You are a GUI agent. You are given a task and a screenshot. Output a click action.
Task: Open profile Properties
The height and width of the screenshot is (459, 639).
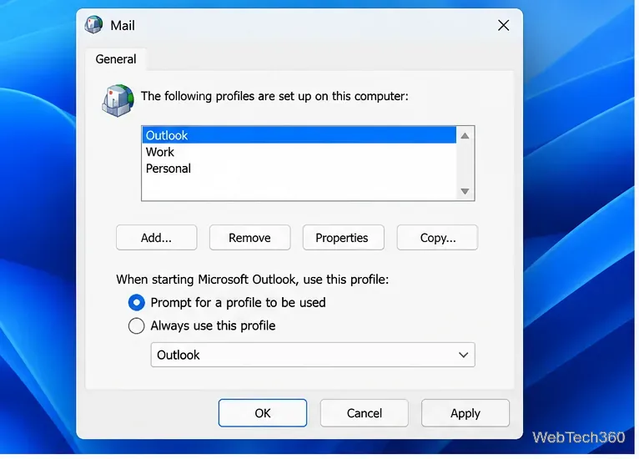(343, 238)
